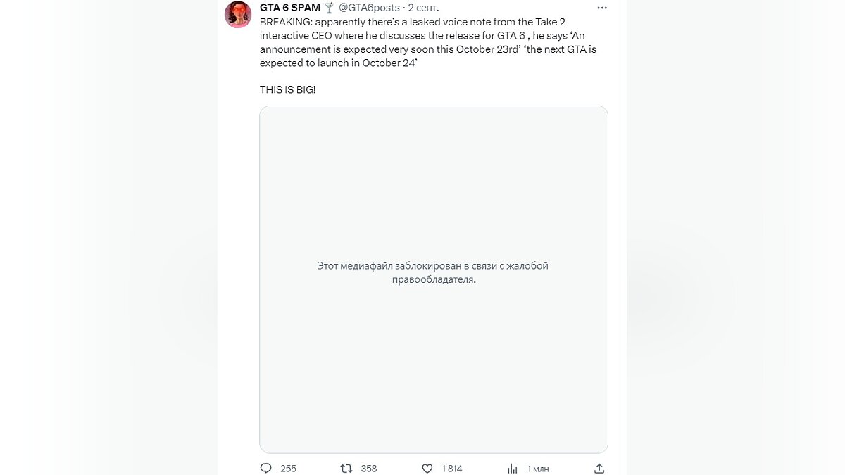Click the '1 млн' views count
Viewport: 845px width, 475px height.
coord(538,469)
